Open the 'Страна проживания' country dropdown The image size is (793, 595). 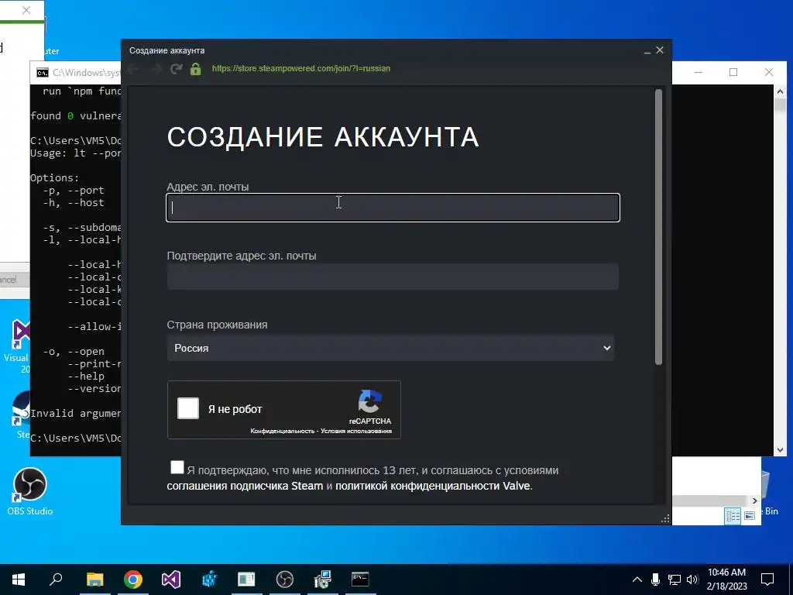pos(390,348)
